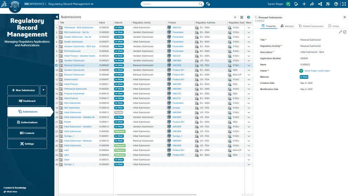Viewport: 348px width, 196px height.
Task: Open the Quality Submission - Var IIb link
Action: click(x=78, y=37)
